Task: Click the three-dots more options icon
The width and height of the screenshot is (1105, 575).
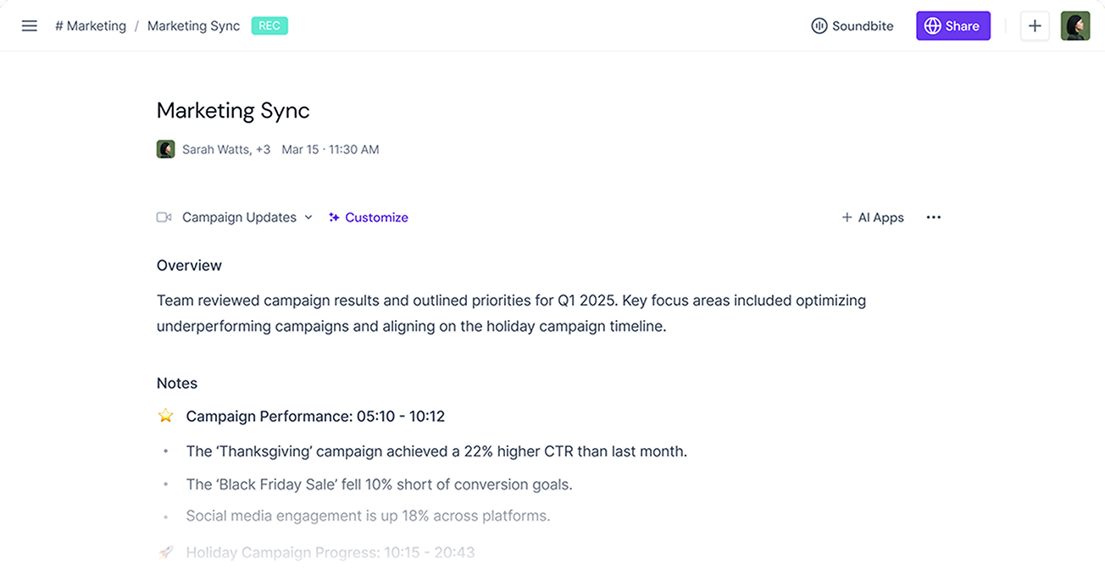Action: (933, 218)
